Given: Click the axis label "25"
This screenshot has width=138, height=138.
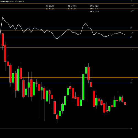Looking at the screenshot, I should click(x=131, y=37).
